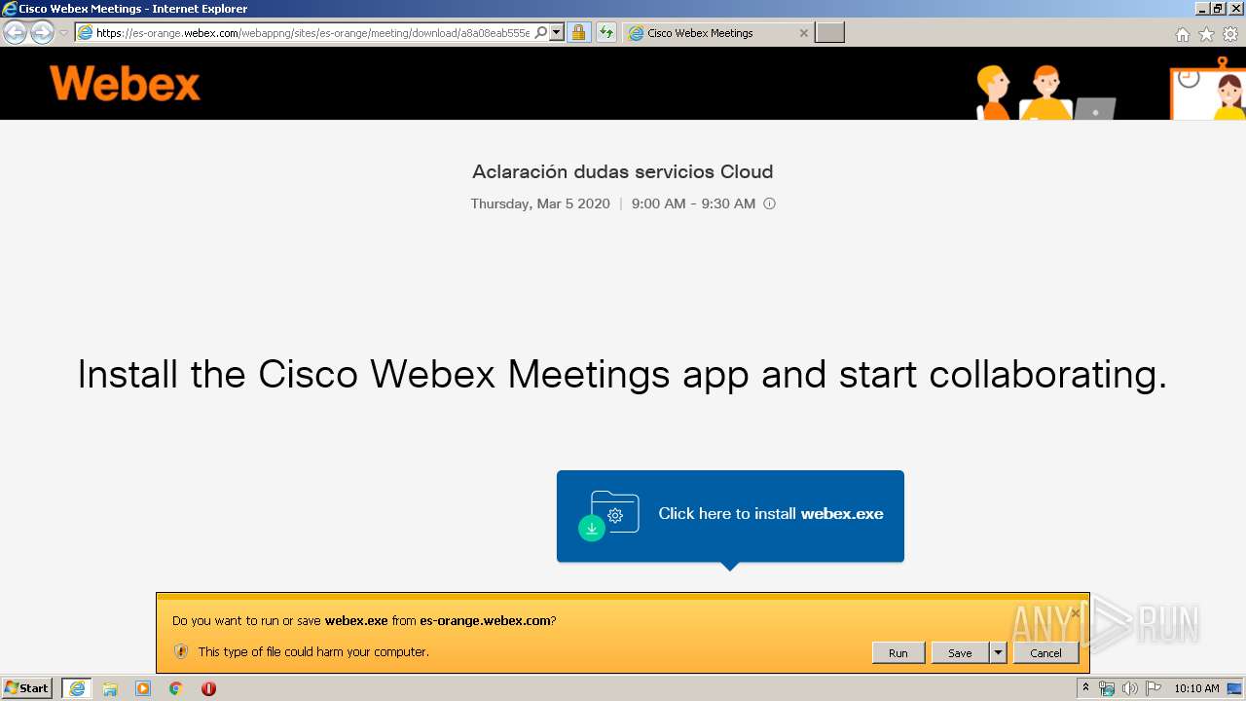Go back with the IE Back arrow

point(16,33)
